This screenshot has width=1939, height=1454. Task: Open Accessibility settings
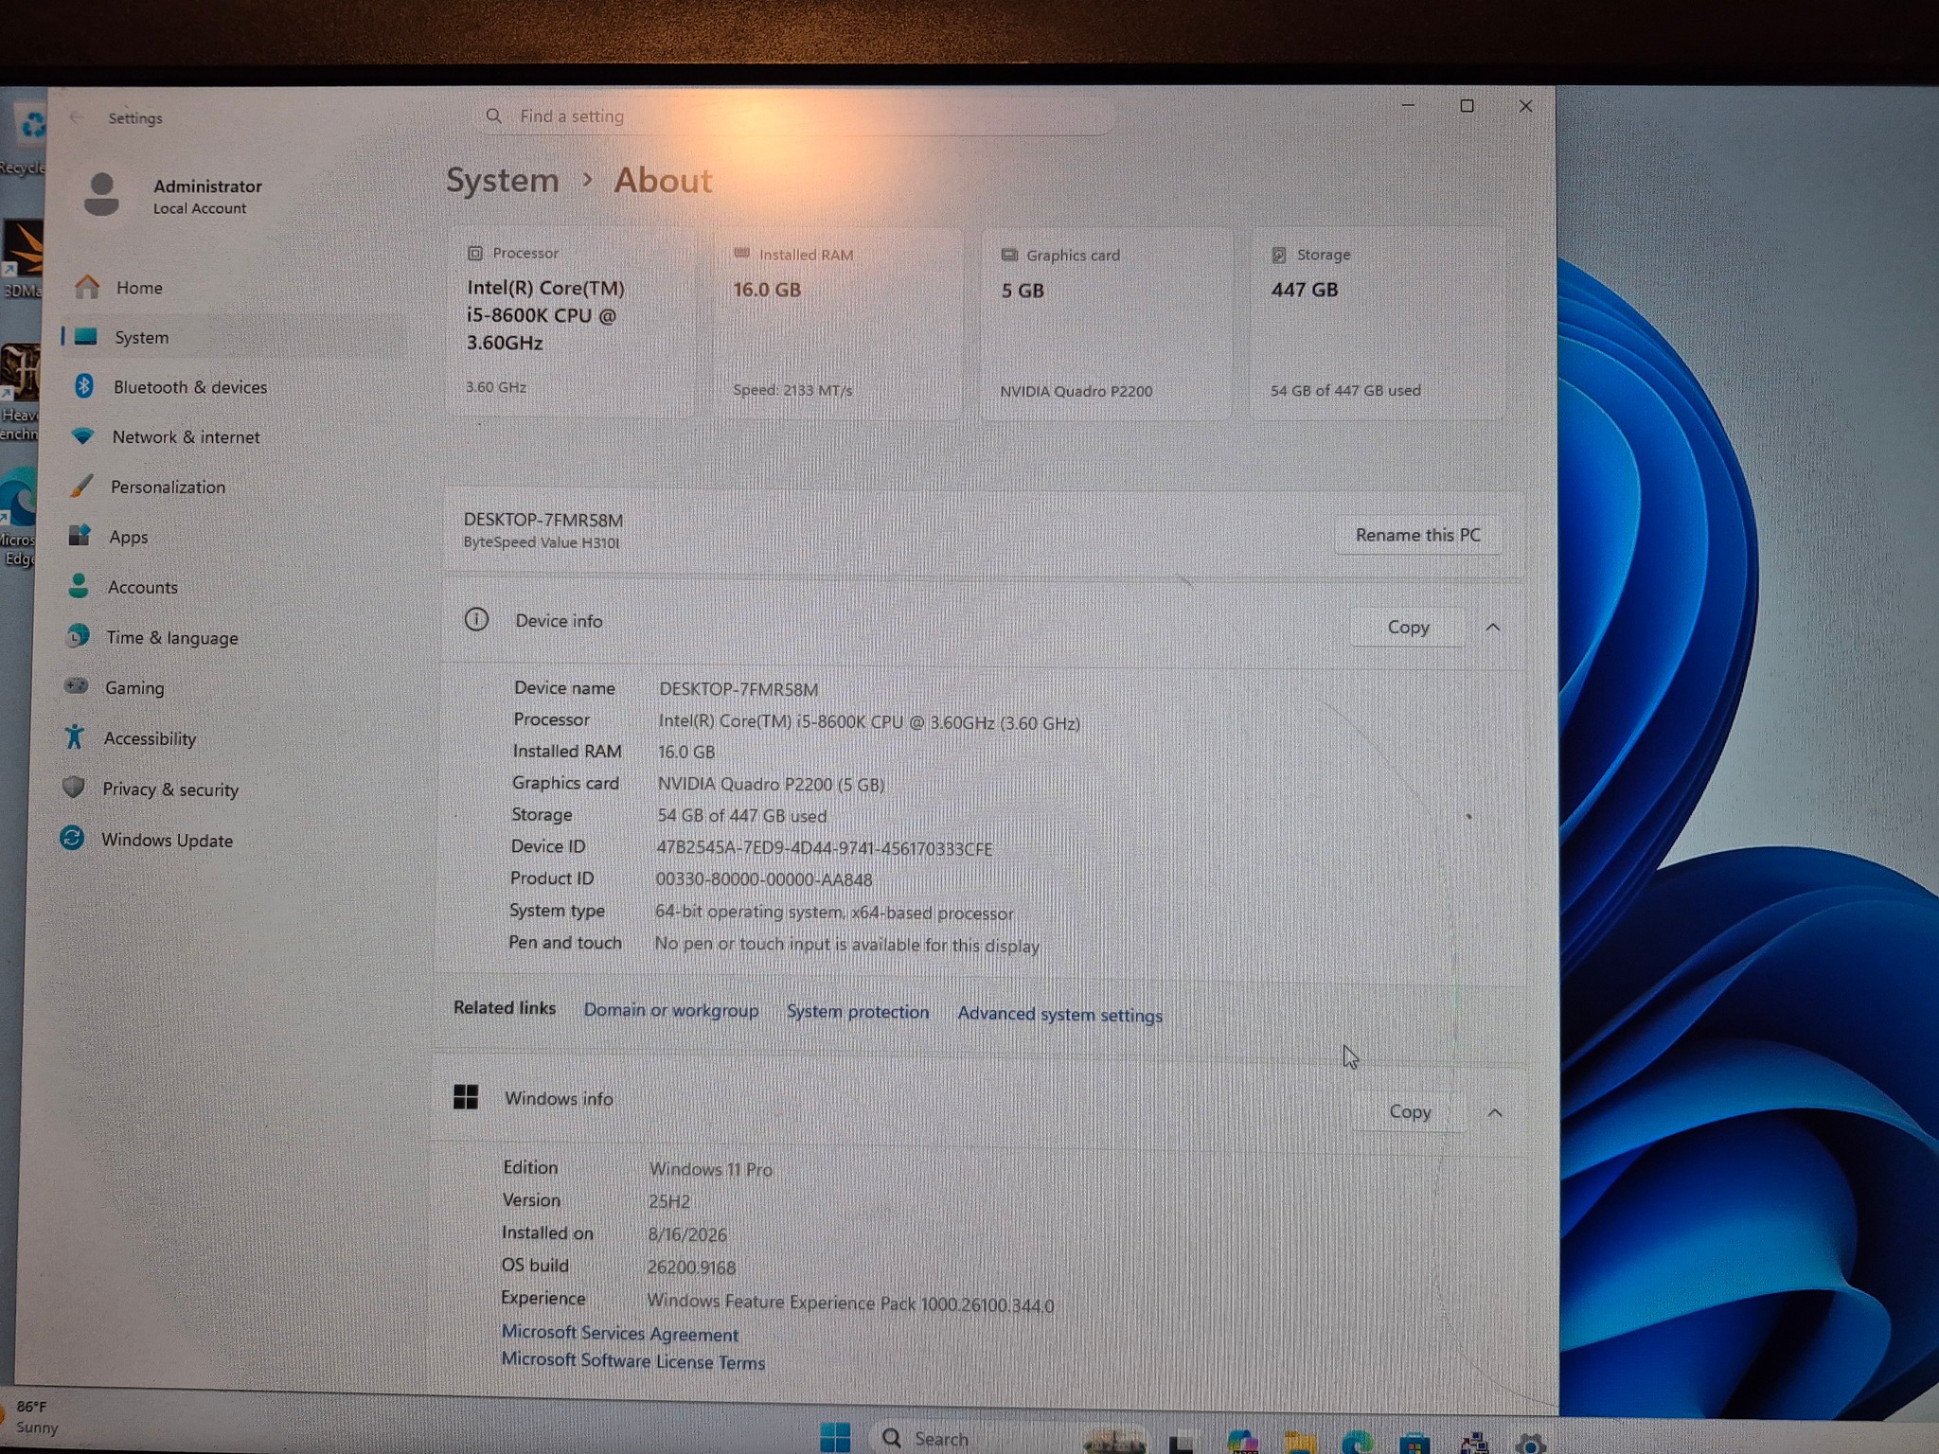click(150, 739)
